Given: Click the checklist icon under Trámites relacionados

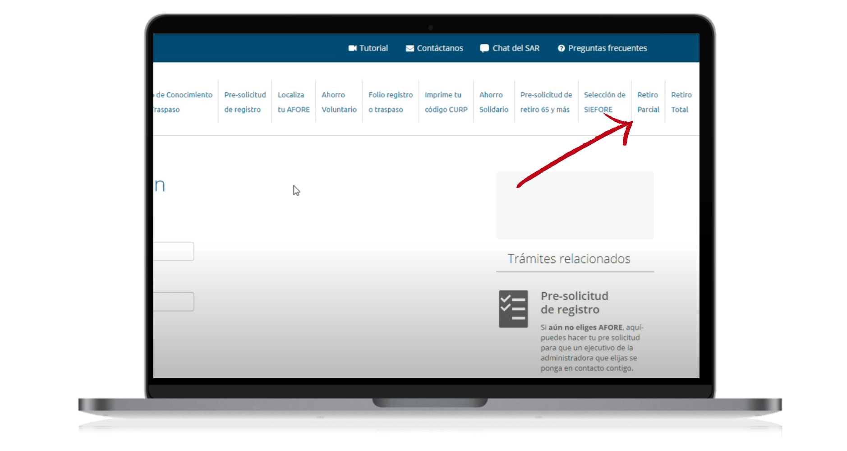Looking at the screenshot, I should pyautogui.click(x=513, y=309).
